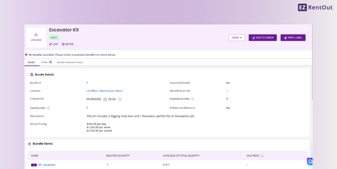This screenshot has height=169, width=337.
Task: Open the floating help widget icon
Action: point(310,161)
